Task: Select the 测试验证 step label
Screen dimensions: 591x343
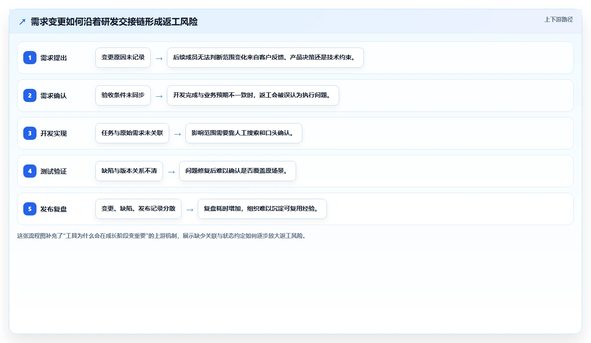Action: click(x=54, y=171)
